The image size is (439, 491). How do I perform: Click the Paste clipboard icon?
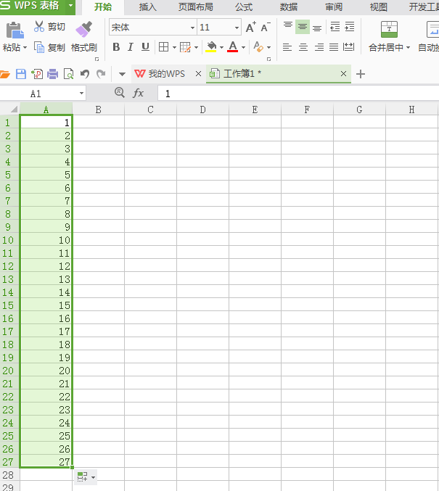[15, 30]
